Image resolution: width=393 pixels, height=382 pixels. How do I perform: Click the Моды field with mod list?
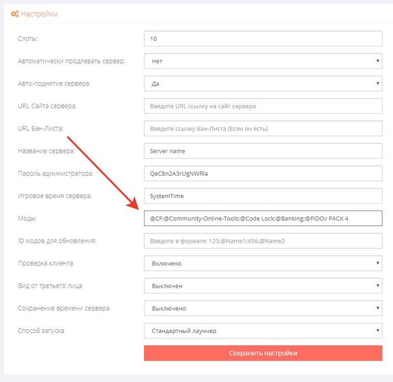point(263,218)
